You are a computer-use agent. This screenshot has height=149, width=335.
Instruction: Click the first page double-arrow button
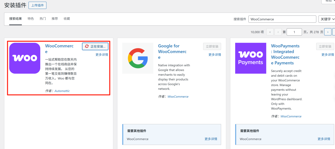(270, 32)
